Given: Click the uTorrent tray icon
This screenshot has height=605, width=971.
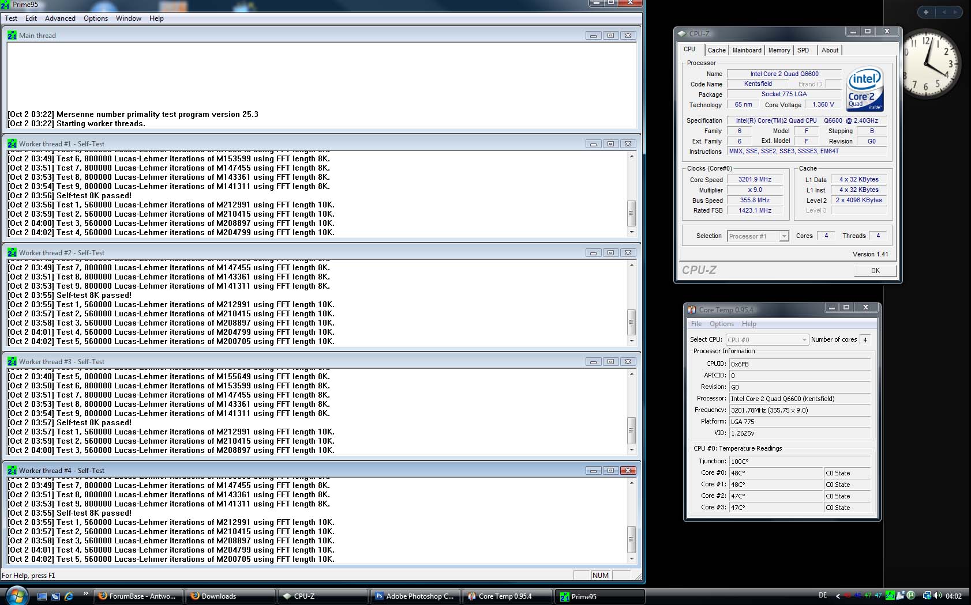Looking at the screenshot, I should [910, 596].
